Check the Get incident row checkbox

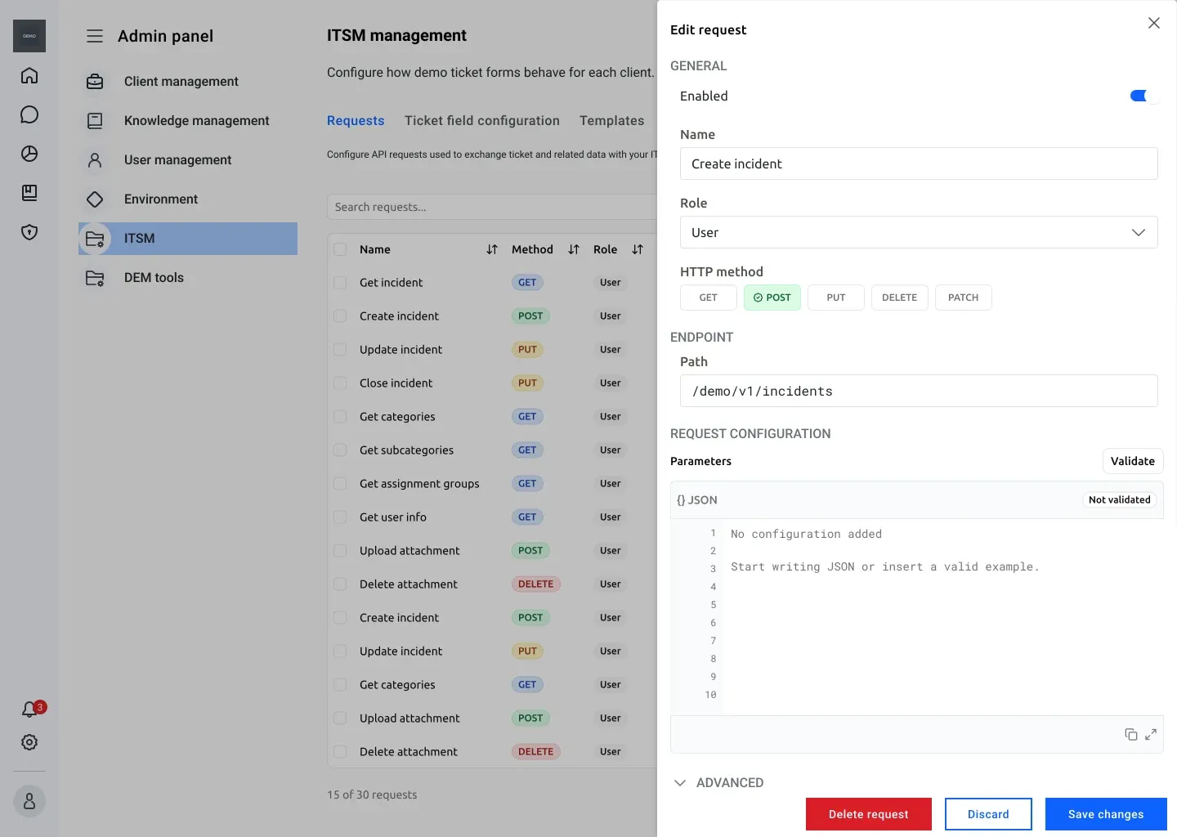click(340, 283)
